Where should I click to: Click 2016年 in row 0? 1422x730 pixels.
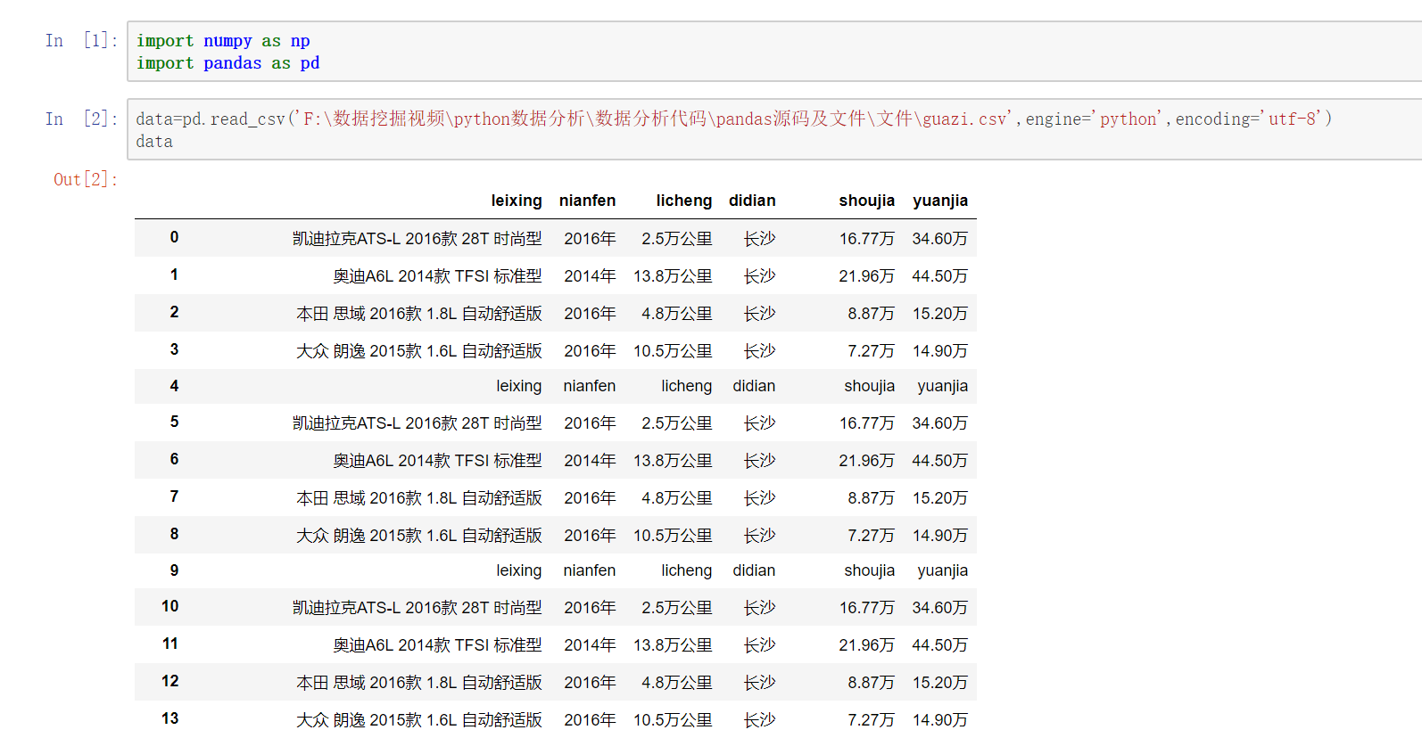click(x=590, y=239)
